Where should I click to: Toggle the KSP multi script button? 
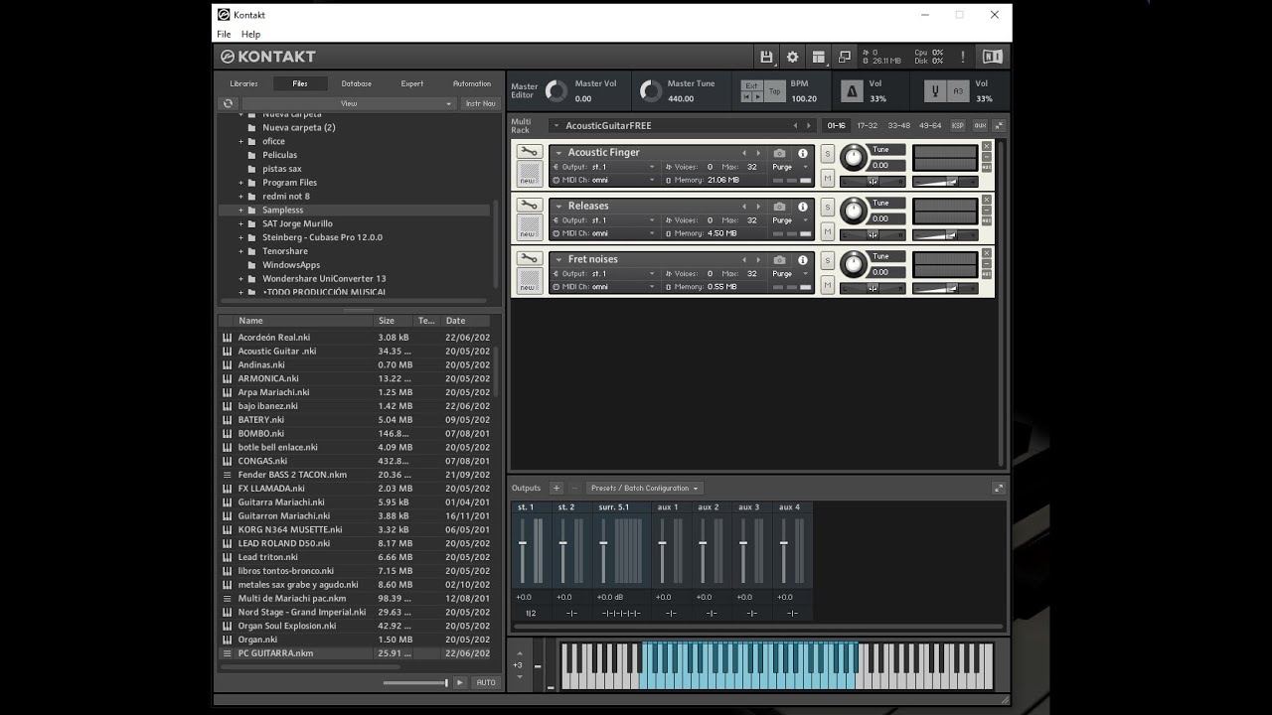click(x=958, y=126)
